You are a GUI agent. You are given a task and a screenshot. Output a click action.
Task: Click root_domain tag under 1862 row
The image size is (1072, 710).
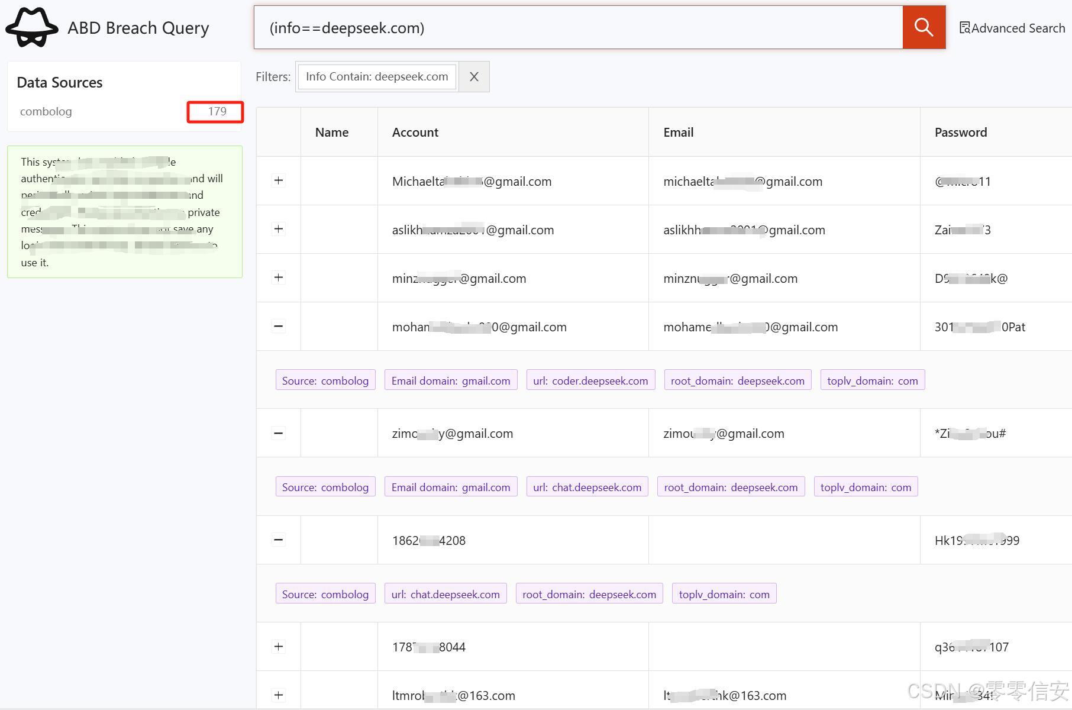(x=589, y=594)
